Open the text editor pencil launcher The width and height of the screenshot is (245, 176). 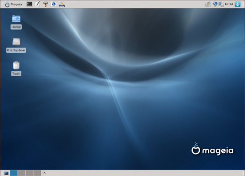37,4
